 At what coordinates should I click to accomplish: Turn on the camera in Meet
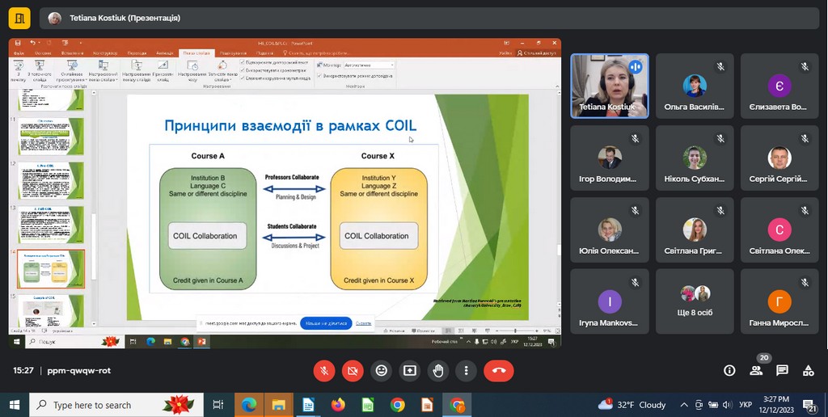point(353,371)
